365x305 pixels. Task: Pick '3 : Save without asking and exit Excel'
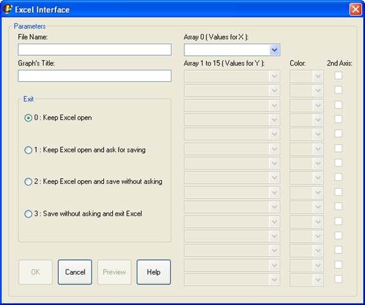(x=83, y=214)
